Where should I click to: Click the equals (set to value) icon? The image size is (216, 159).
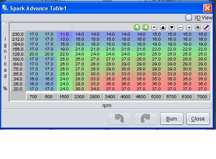154,27
